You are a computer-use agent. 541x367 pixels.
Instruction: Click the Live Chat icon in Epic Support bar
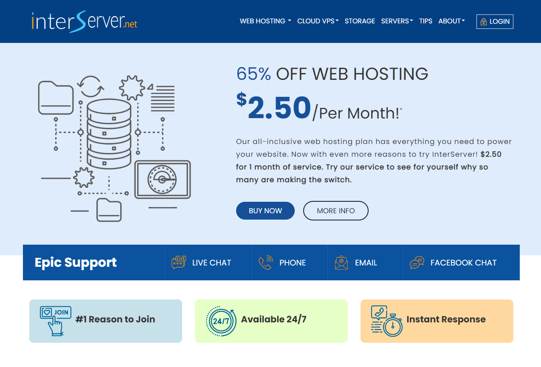pos(178,263)
